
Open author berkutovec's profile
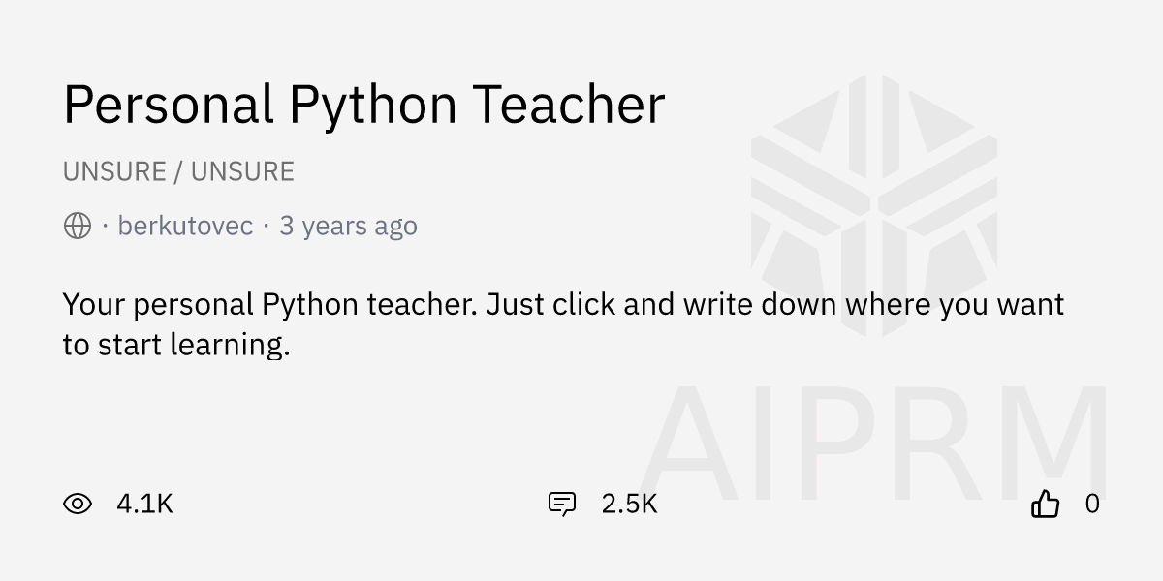(185, 227)
